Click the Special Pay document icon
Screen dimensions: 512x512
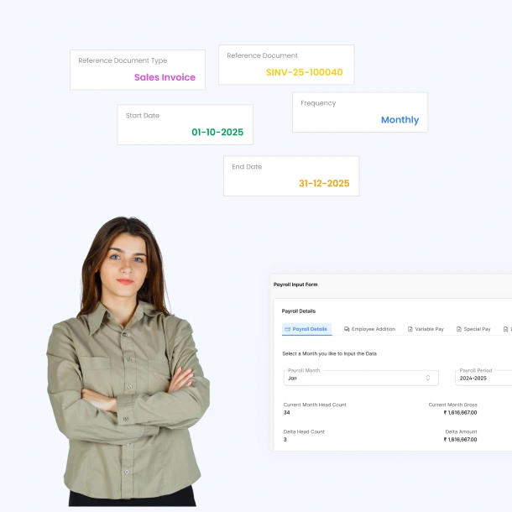pyautogui.click(x=459, y=329)
